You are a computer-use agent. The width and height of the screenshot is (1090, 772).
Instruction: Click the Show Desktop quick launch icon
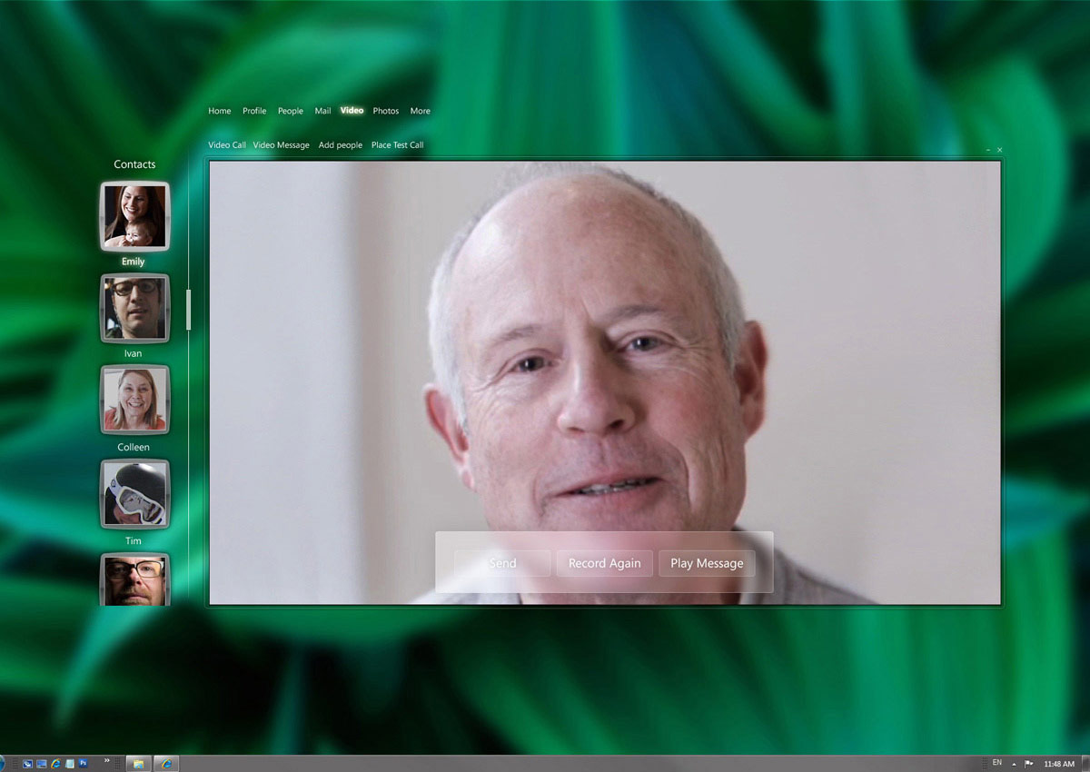pos(41,764)
